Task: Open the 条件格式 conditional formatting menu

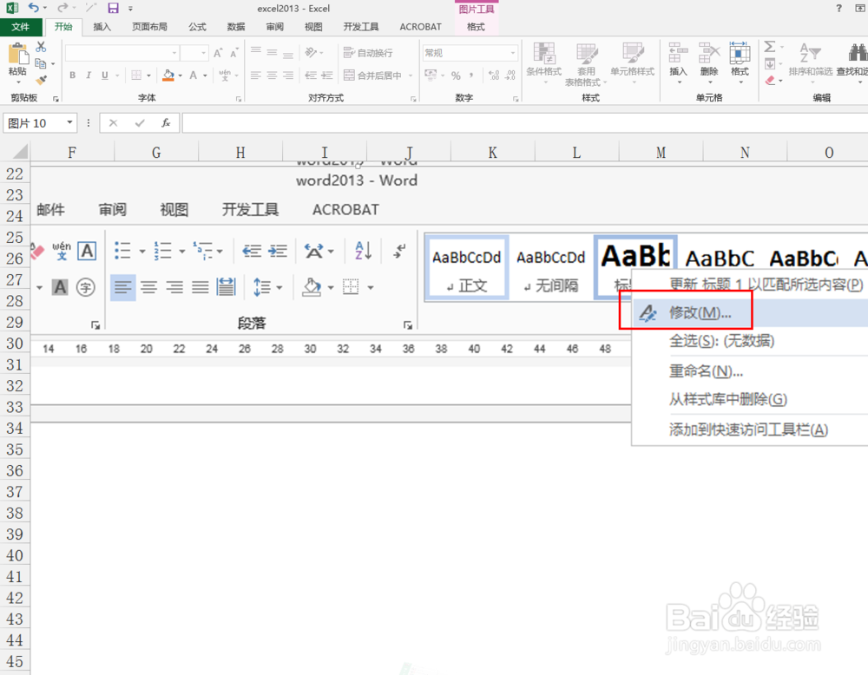Action: 544,63
